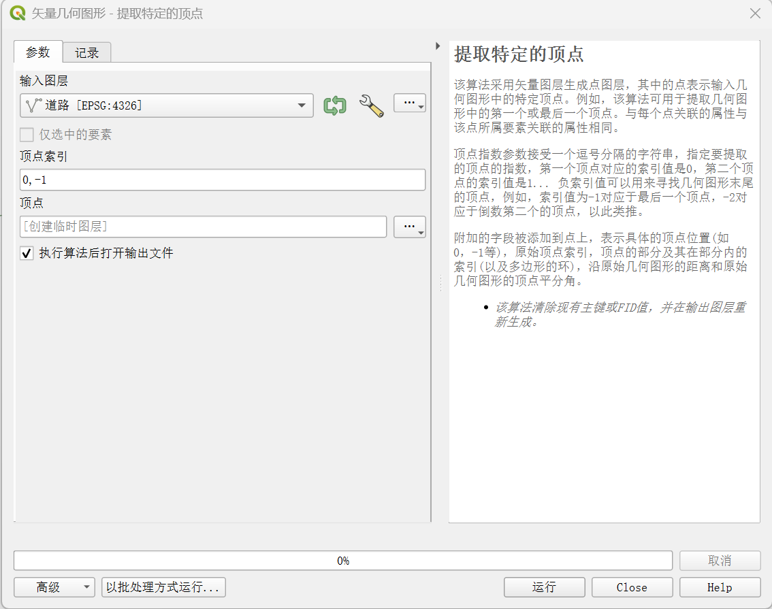This screenshot has height=609, width=772.
Task: Close the dialog with the X button
Action: tap(754, 14)
